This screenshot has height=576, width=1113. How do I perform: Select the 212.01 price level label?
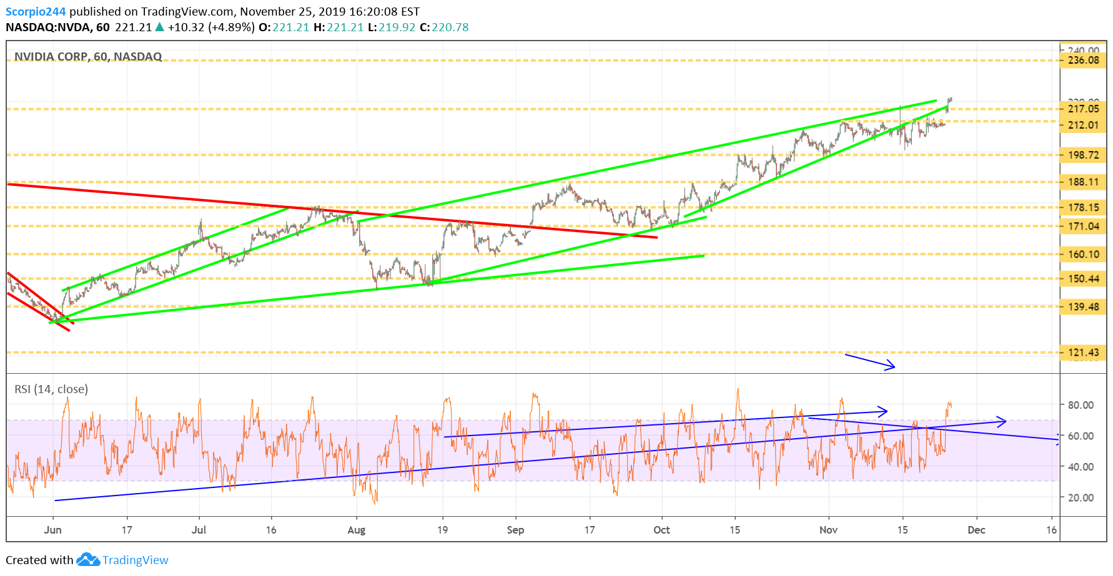1084,125
